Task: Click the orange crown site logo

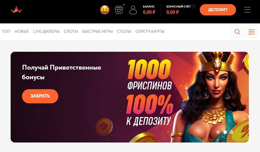Action: [x=16, y=9]
